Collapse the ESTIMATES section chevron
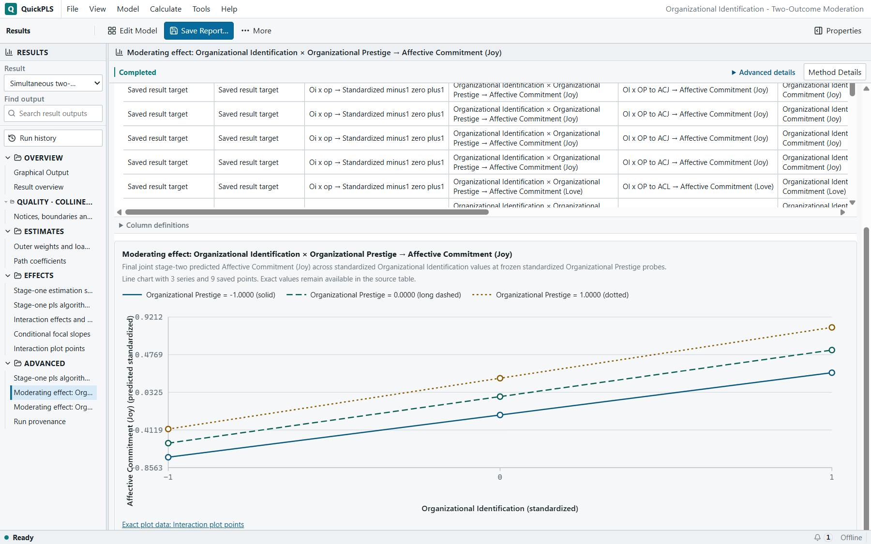 (x=8, y=231)
